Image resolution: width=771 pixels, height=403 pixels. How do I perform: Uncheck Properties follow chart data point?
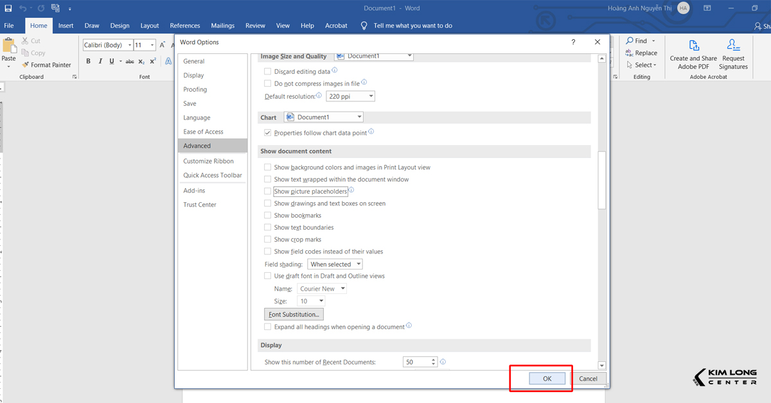pos(268,133)
